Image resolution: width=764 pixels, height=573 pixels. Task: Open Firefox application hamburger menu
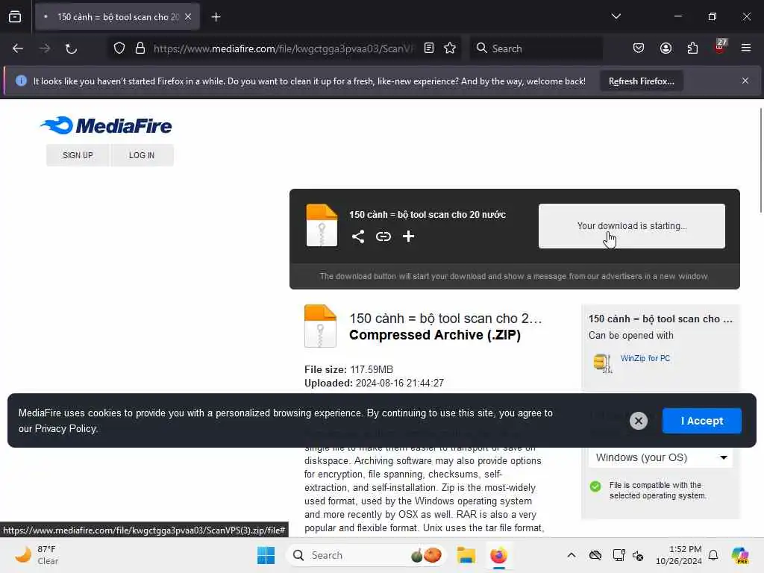[746, 48]
